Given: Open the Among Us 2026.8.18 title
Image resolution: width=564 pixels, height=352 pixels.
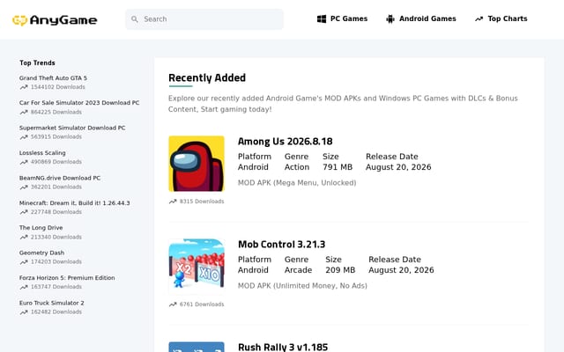Looking at the screenshot, I should (x=285, y=142).
